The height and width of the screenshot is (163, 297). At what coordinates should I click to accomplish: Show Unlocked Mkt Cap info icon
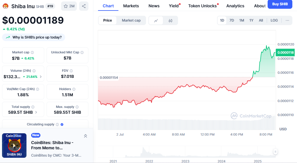tap(82, 52)
